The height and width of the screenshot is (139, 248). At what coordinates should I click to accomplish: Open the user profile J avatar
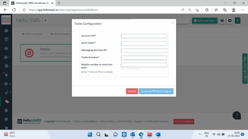(237, 21)
